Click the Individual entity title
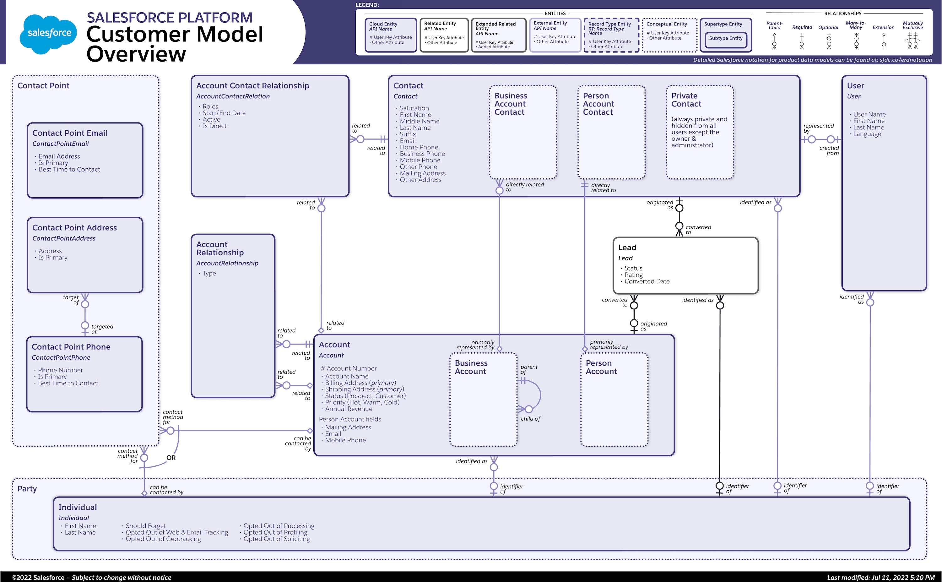Screen dimensions: 942x582 click(x=77, y=507)
